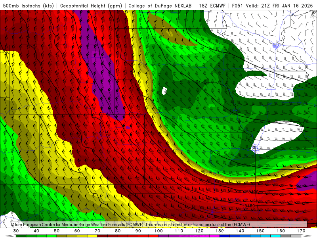This screenshot has width=317, height=238.
Task: Click the olive swatch starting at 50
Action: (62, 236)
